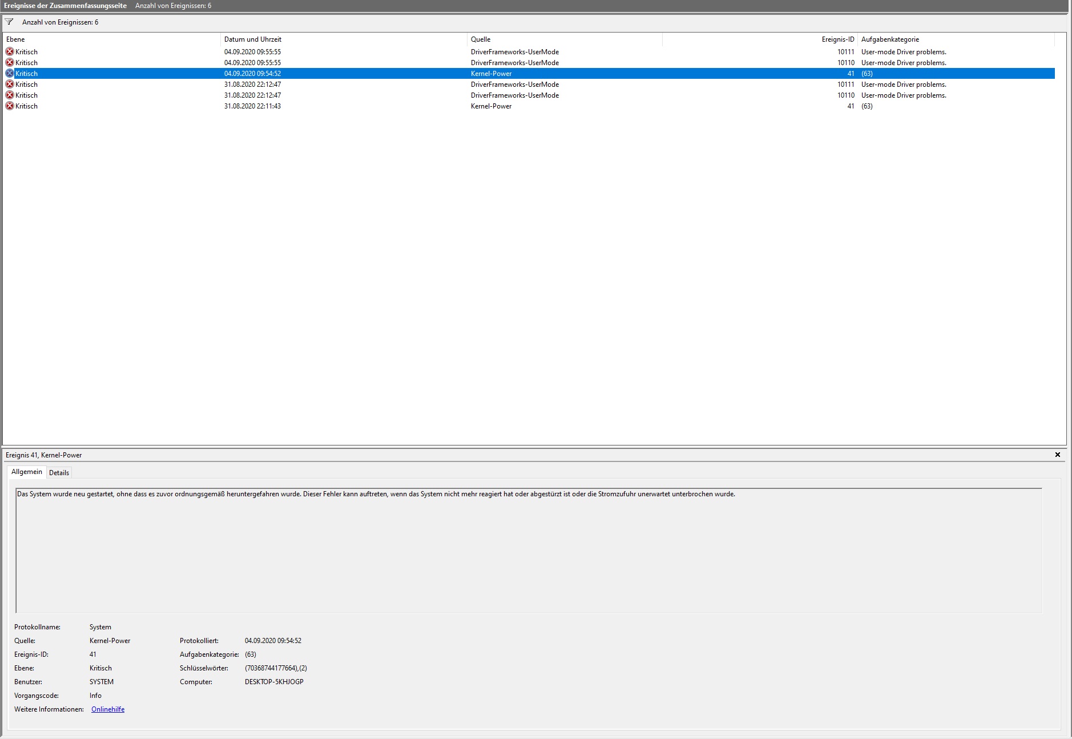Click critical icon of event 10110 at 22:12:47

[10, 95]
